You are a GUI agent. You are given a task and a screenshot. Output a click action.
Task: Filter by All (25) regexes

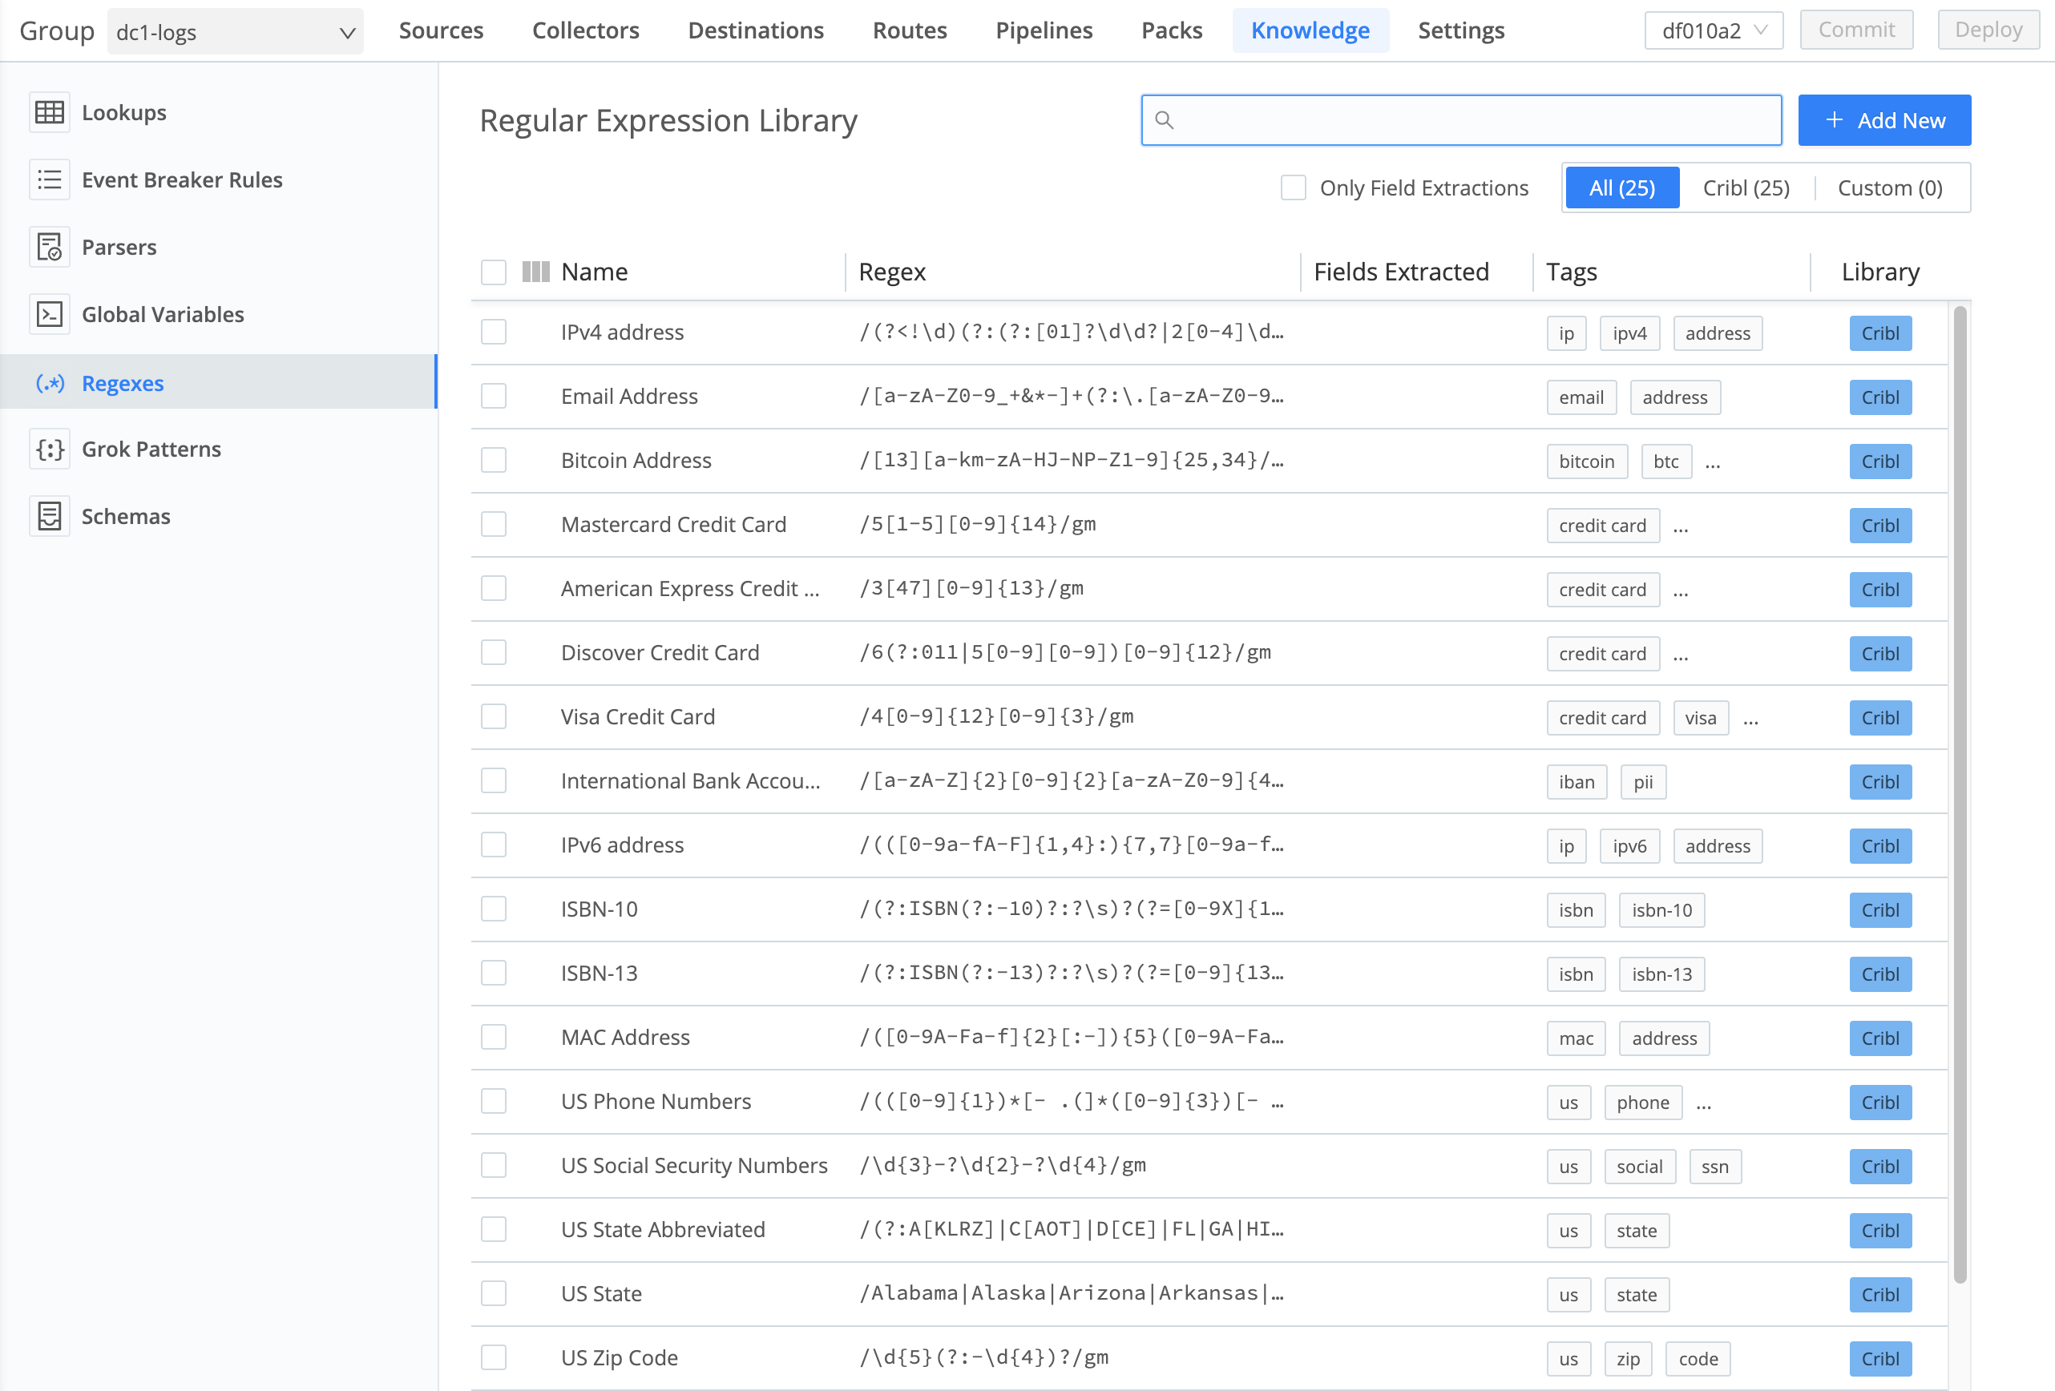tap(1621, 187)
